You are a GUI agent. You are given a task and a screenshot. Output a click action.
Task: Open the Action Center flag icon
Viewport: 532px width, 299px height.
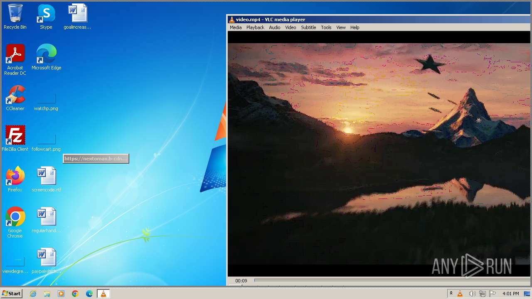pos(493,294)
